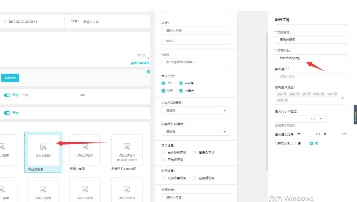Screen dimensions: 357x202
Task: Click the (留空表示不限制) hint text
Action: [x=285, y=125]
